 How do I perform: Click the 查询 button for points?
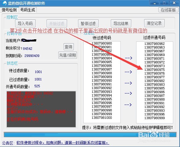tap(69, 47)
